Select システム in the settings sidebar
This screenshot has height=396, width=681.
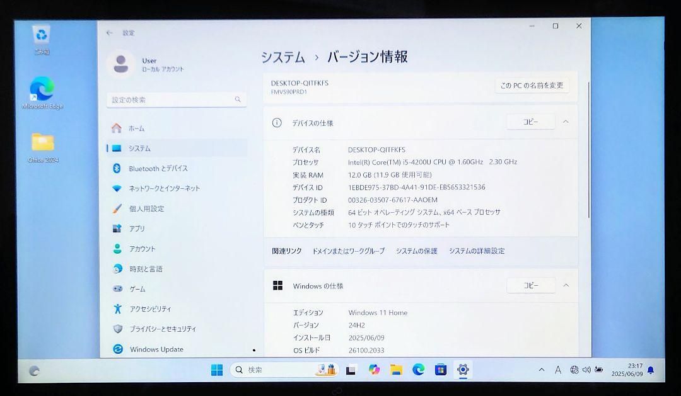[177, 149]
